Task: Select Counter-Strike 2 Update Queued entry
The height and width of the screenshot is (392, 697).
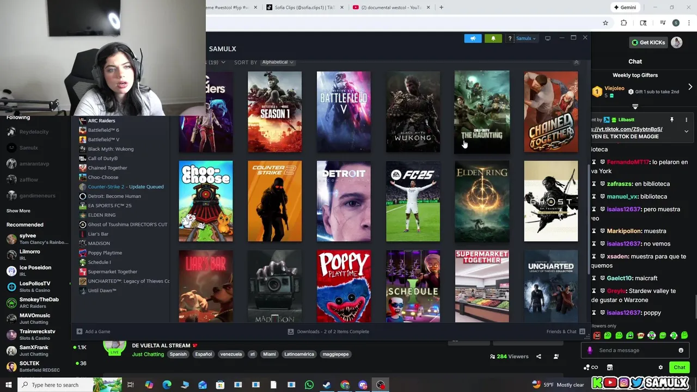Action: coord(126,187)
